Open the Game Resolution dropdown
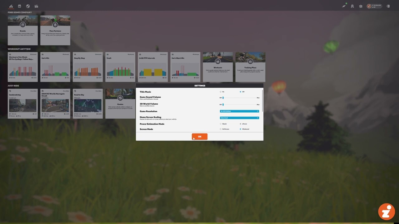The height and width of the screenshot is (224, 399). pos(239,111)
